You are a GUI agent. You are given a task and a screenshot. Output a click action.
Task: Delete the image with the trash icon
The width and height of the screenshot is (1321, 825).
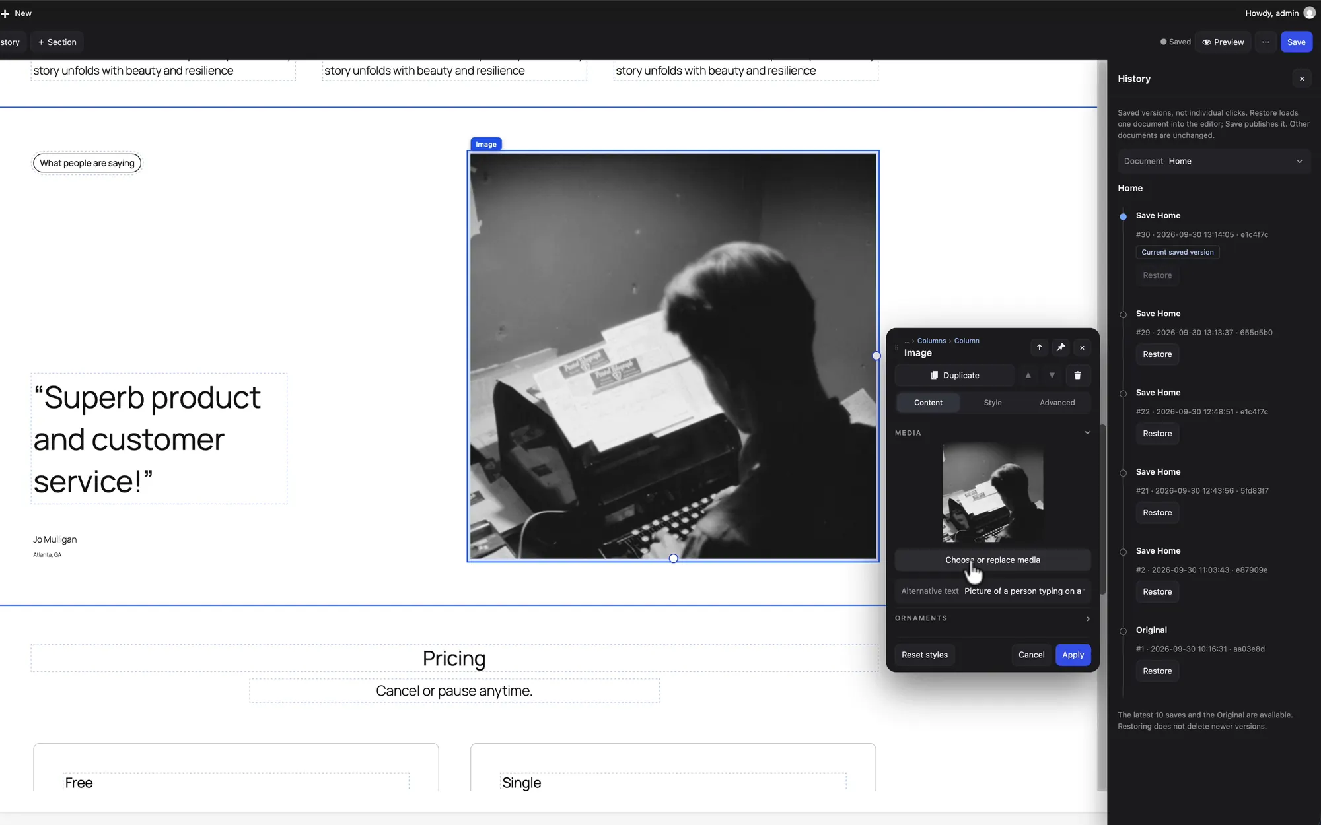pyautogui.click(x=1077, y=375)
